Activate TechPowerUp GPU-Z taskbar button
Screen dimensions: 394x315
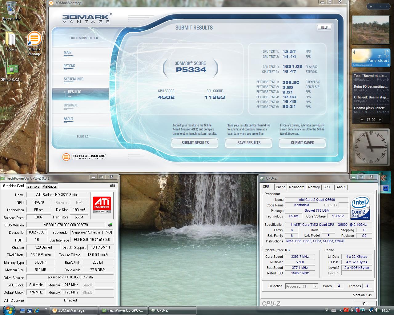tap(123, 310)
